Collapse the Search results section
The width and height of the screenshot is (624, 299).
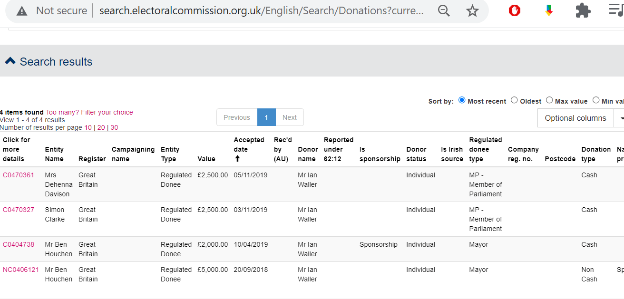click(10, 61)
